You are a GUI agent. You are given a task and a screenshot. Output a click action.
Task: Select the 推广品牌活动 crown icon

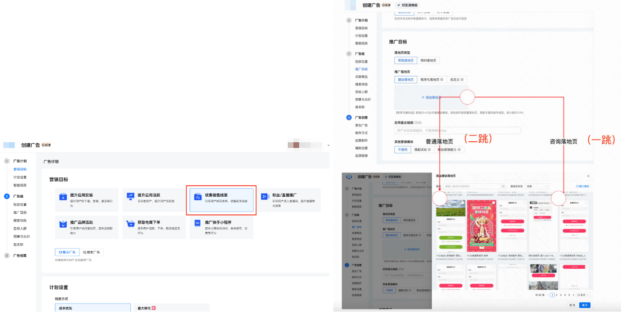[x=63, y=224]
